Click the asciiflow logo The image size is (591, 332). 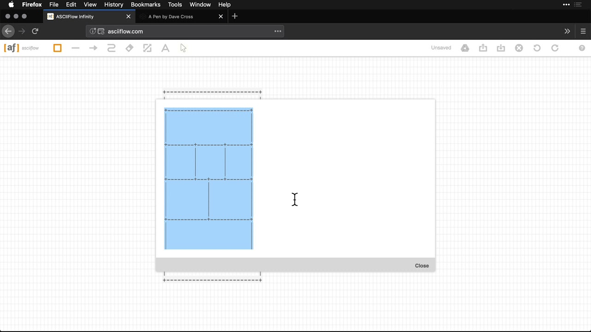21,48
